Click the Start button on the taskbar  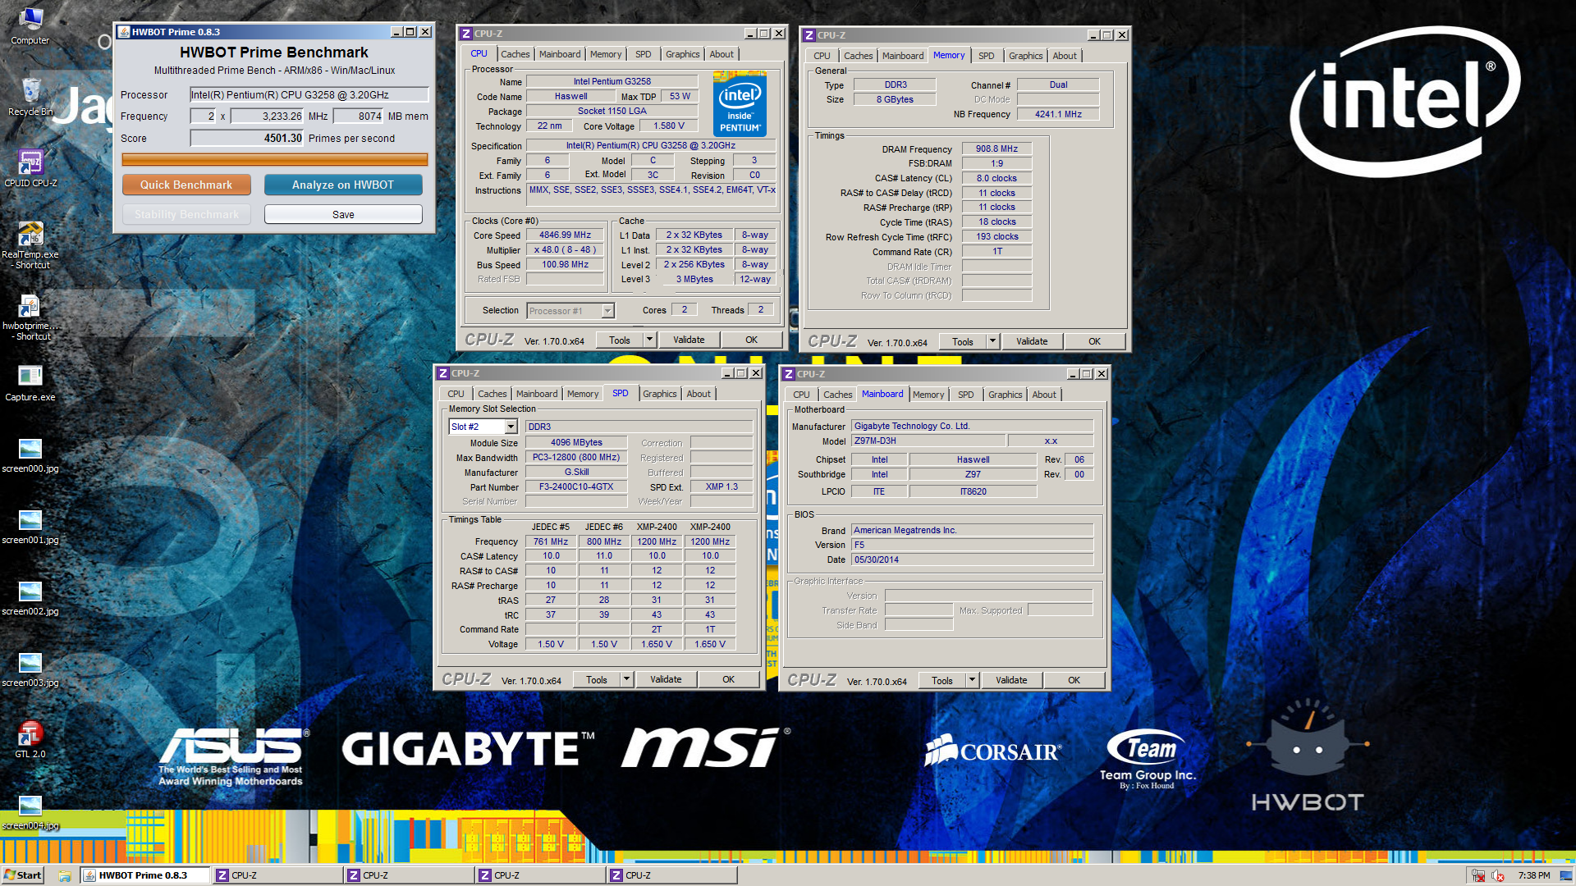pyautogui.click(x=23, y=875)
